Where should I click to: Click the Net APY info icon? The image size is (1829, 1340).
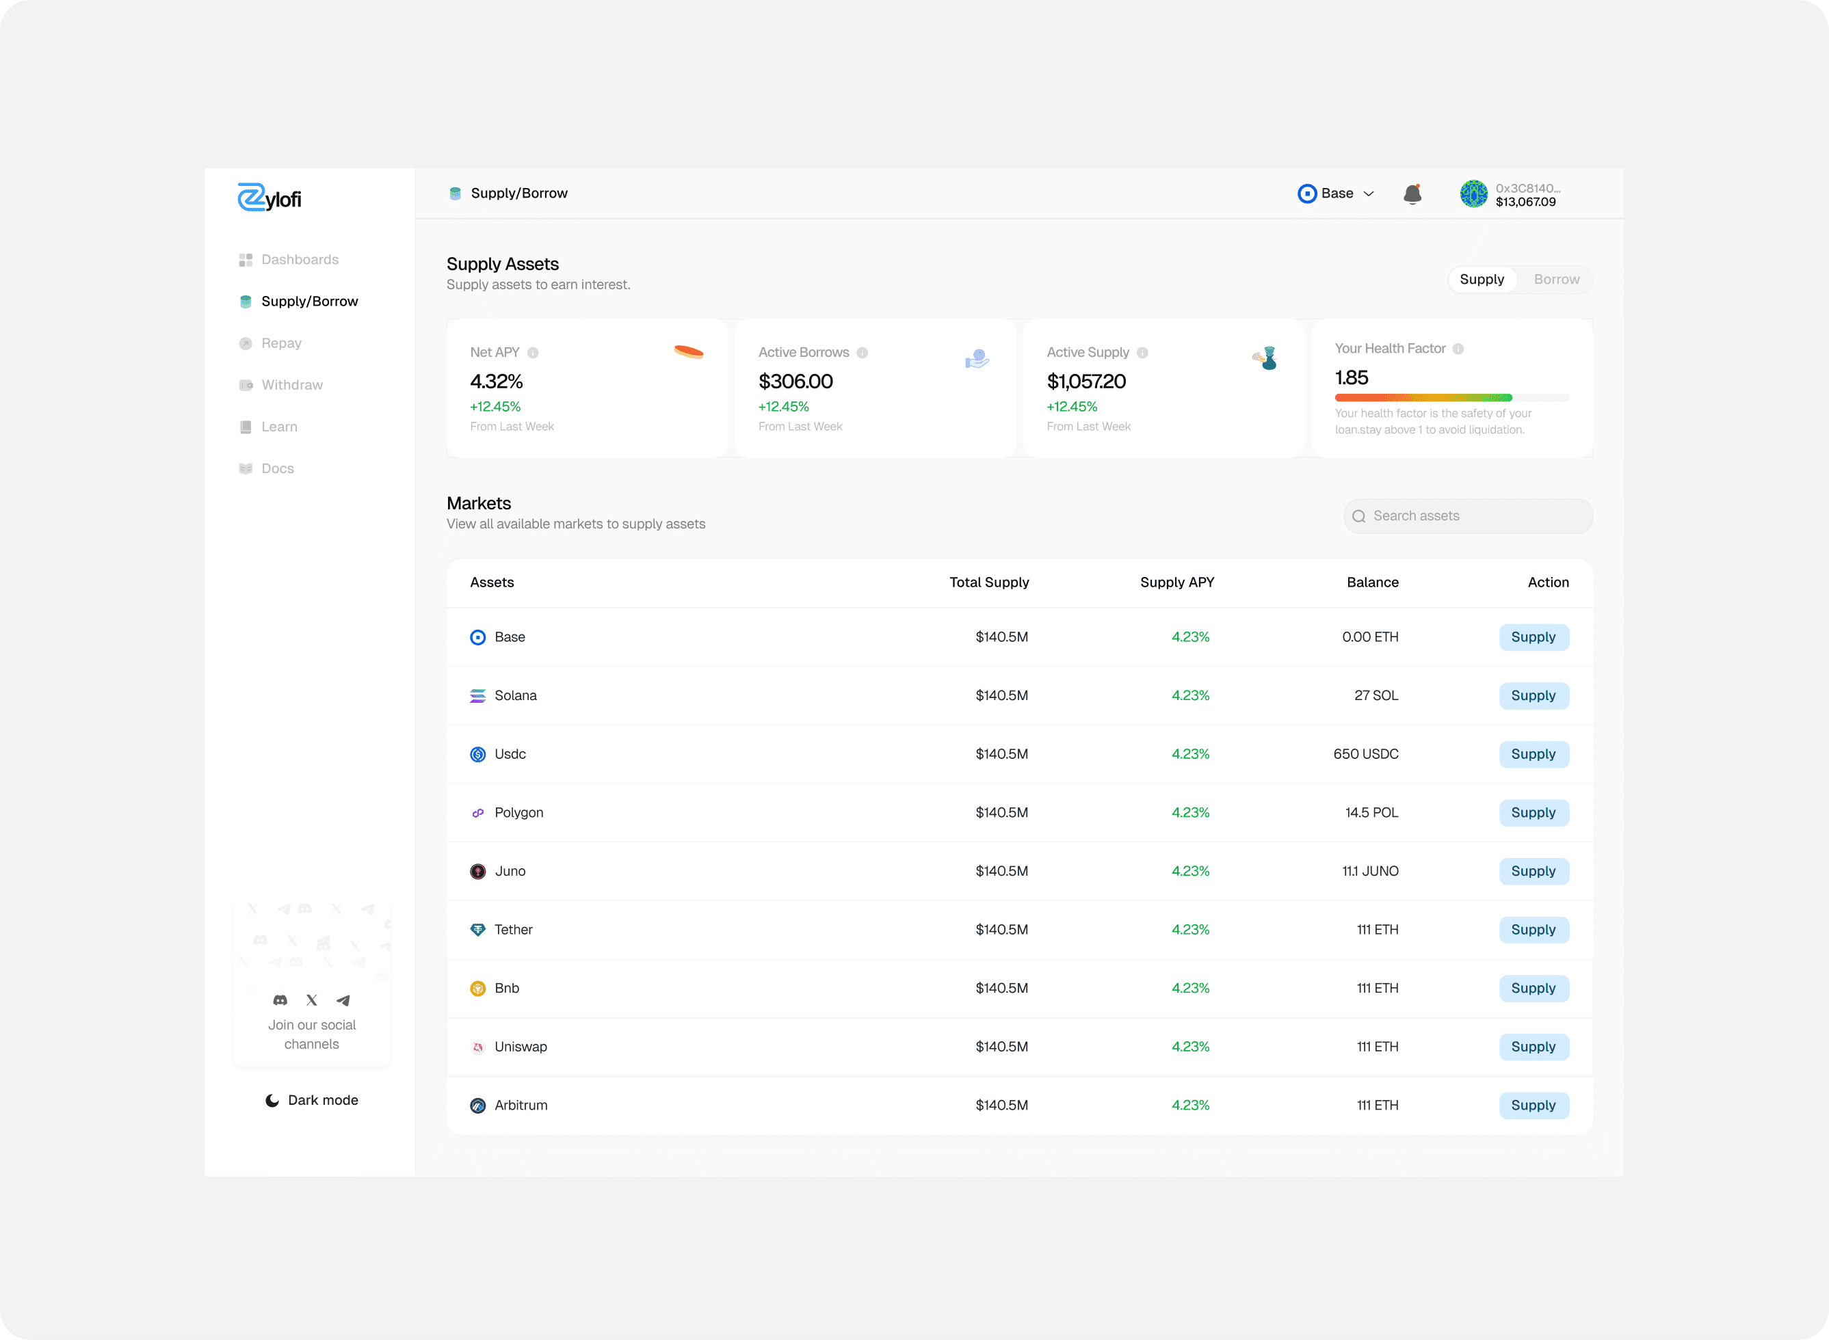tap(533, 353)
